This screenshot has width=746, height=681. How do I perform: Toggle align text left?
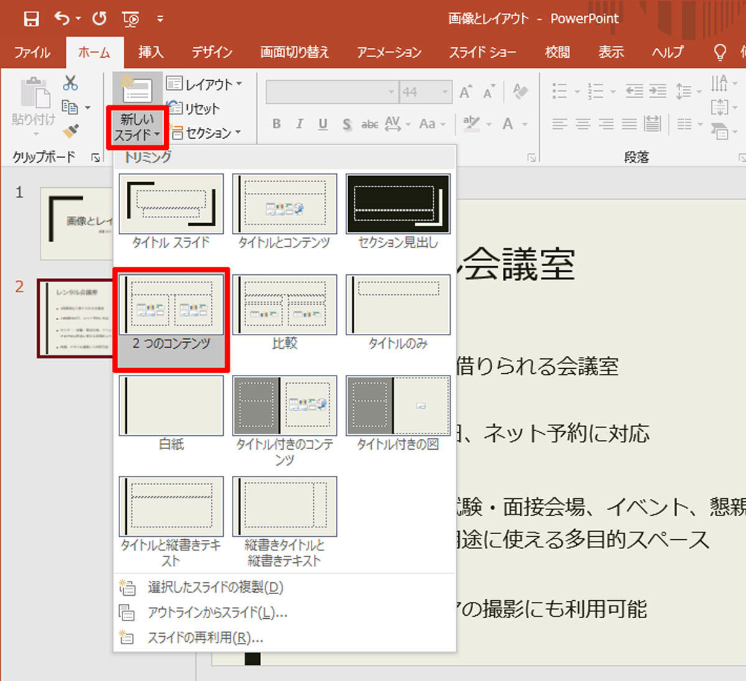click(559, 124)
